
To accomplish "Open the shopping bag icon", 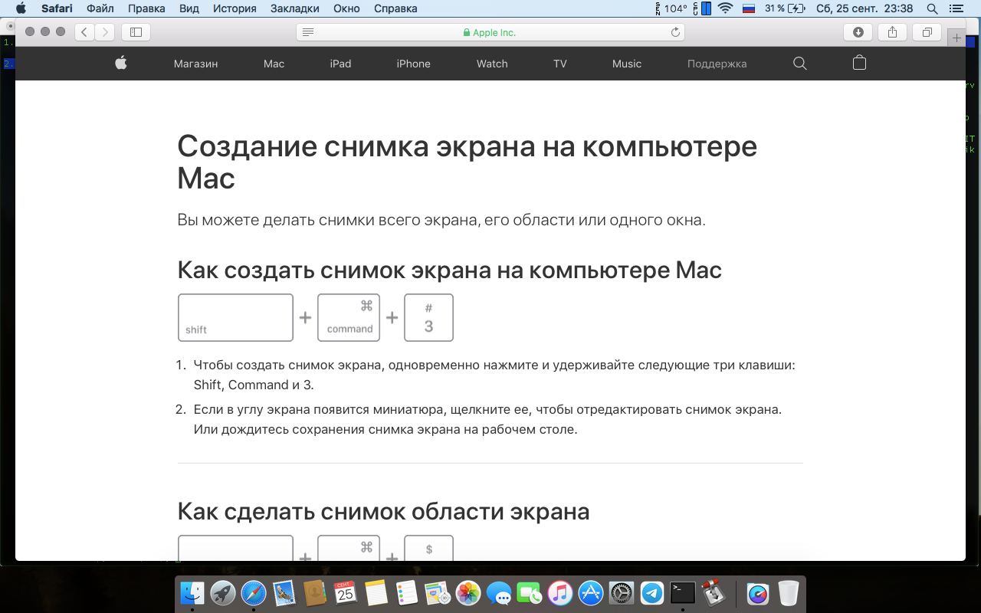I will coord(859,64).
